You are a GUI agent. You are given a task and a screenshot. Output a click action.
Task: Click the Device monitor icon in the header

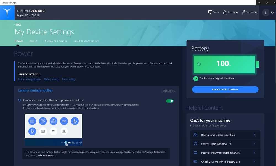click(x=210, y=12)
